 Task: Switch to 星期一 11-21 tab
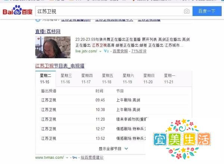coord(169,79)
